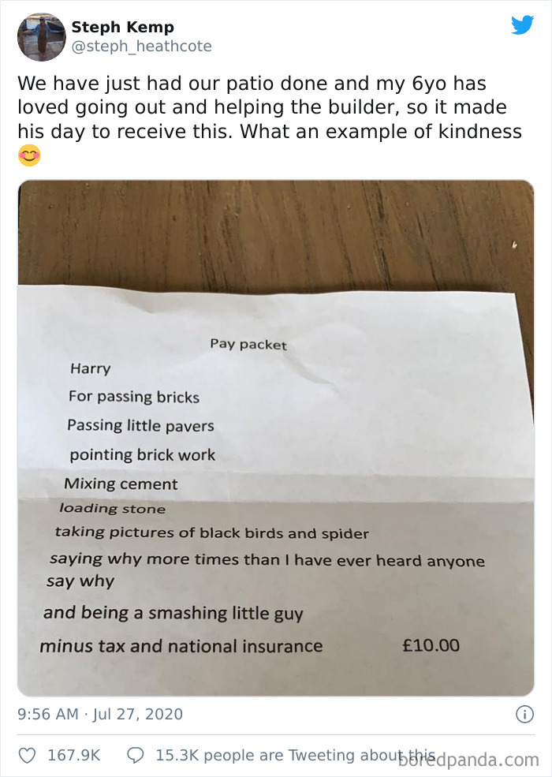This screenshot has height=777, width=552.
Task: Open the pay packet photo full size
Action: (276, 237)
